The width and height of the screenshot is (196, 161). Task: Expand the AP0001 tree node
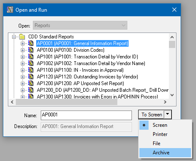click(22, 43)
